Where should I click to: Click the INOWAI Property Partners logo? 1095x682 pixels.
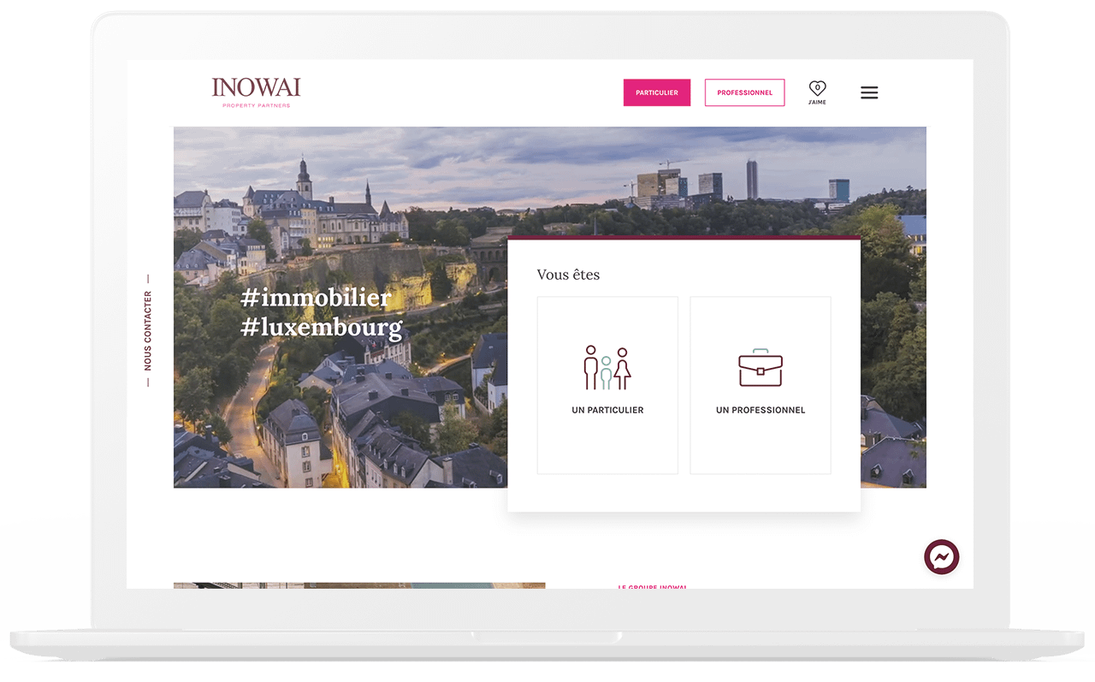coord(256,92)
